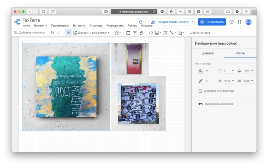Open Pinterest extension icon in Safari
The width and height of the screenshot is (268, 167).
pos(199,12)
